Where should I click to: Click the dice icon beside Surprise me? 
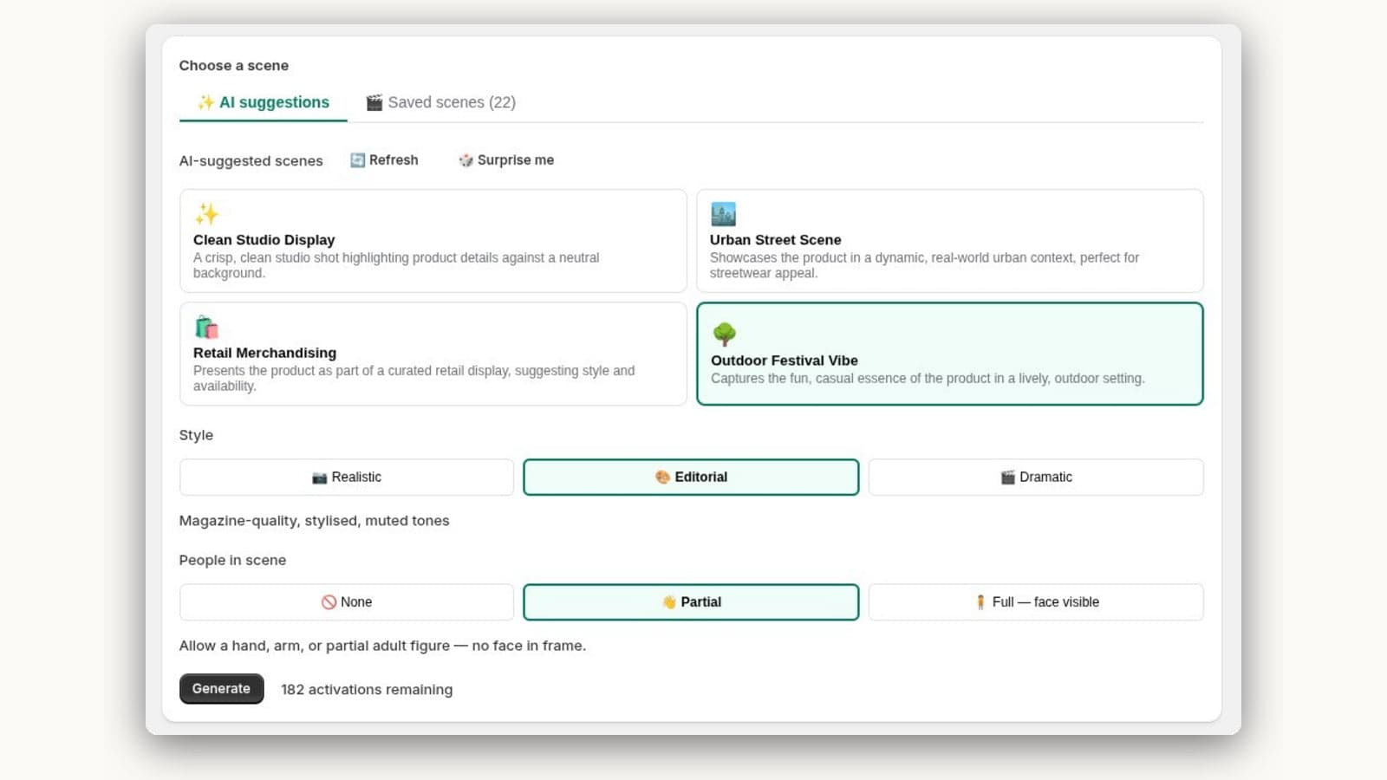pos(466,160)
